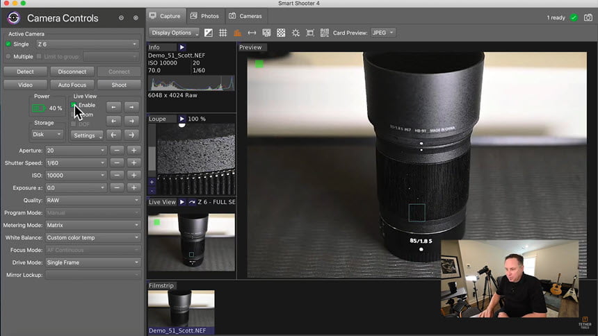Toggle the checkerboard pattern icon

(x=281, y=33)
